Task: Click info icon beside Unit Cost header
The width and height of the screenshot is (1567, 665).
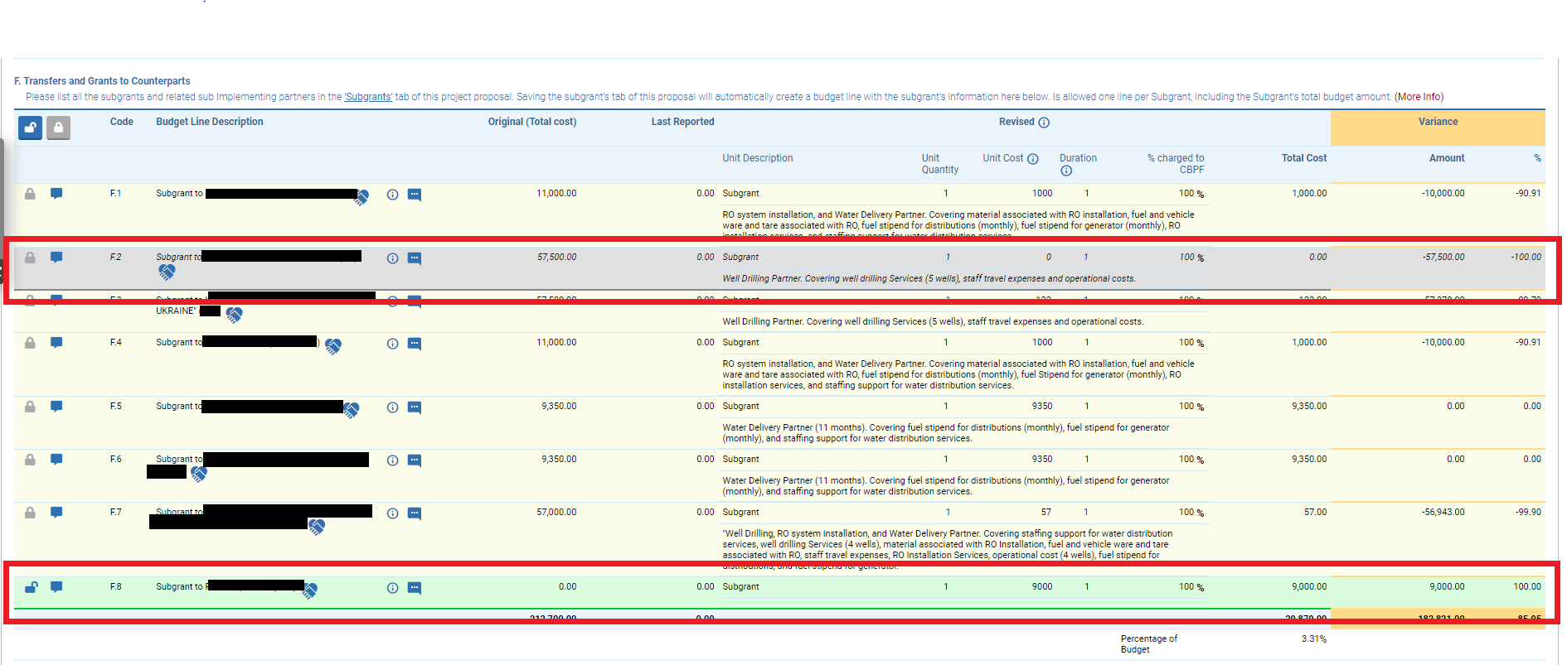Action: (x=1033, y=159)
